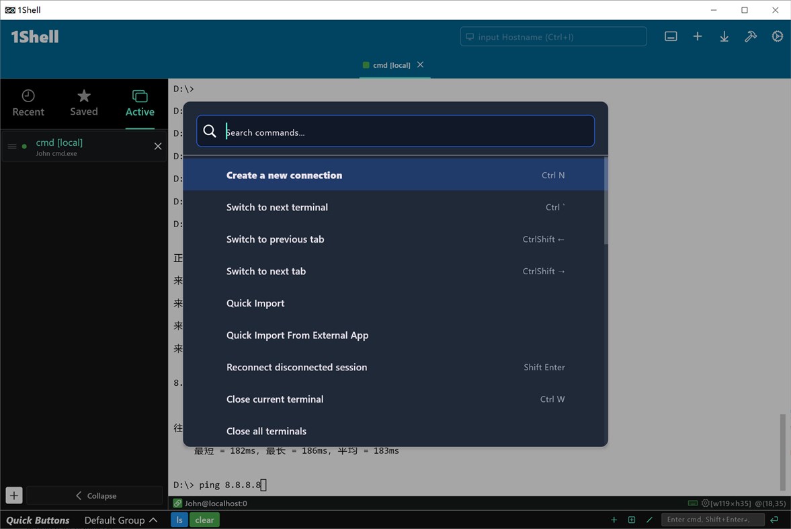Screen dimensions: 791x529
Task: Choose Switch to next terminal
Action: click(395, 207)
